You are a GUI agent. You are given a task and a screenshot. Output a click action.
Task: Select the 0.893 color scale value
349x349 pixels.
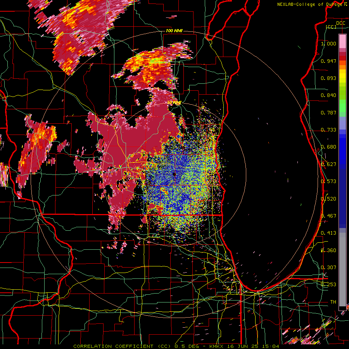pyautogui.click(x=328, y=78)
